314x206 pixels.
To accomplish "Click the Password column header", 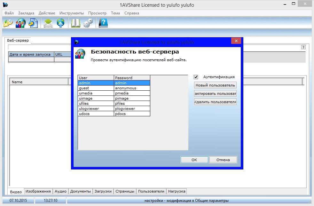I will coord(132,78).
